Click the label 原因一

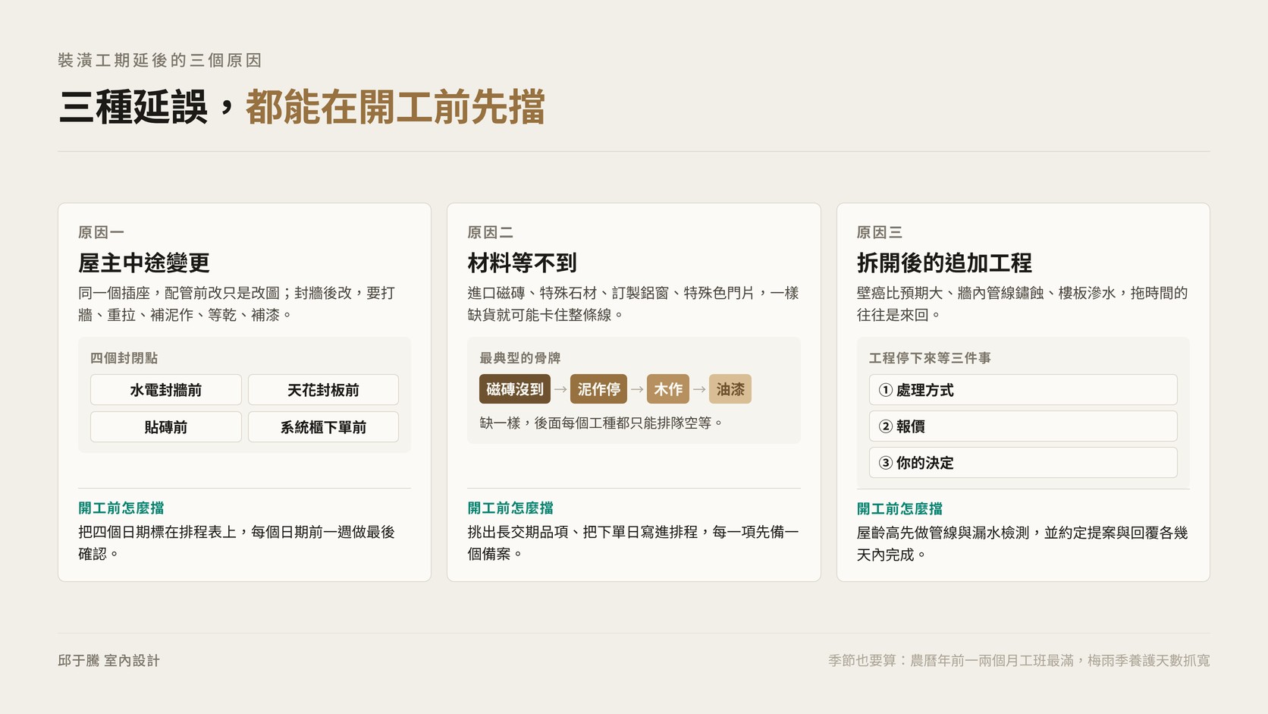point(101,232)
